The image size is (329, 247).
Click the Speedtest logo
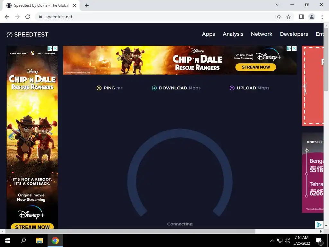point(28,34)
